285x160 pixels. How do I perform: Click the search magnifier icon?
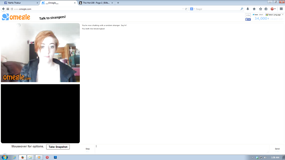coord(242,9)
